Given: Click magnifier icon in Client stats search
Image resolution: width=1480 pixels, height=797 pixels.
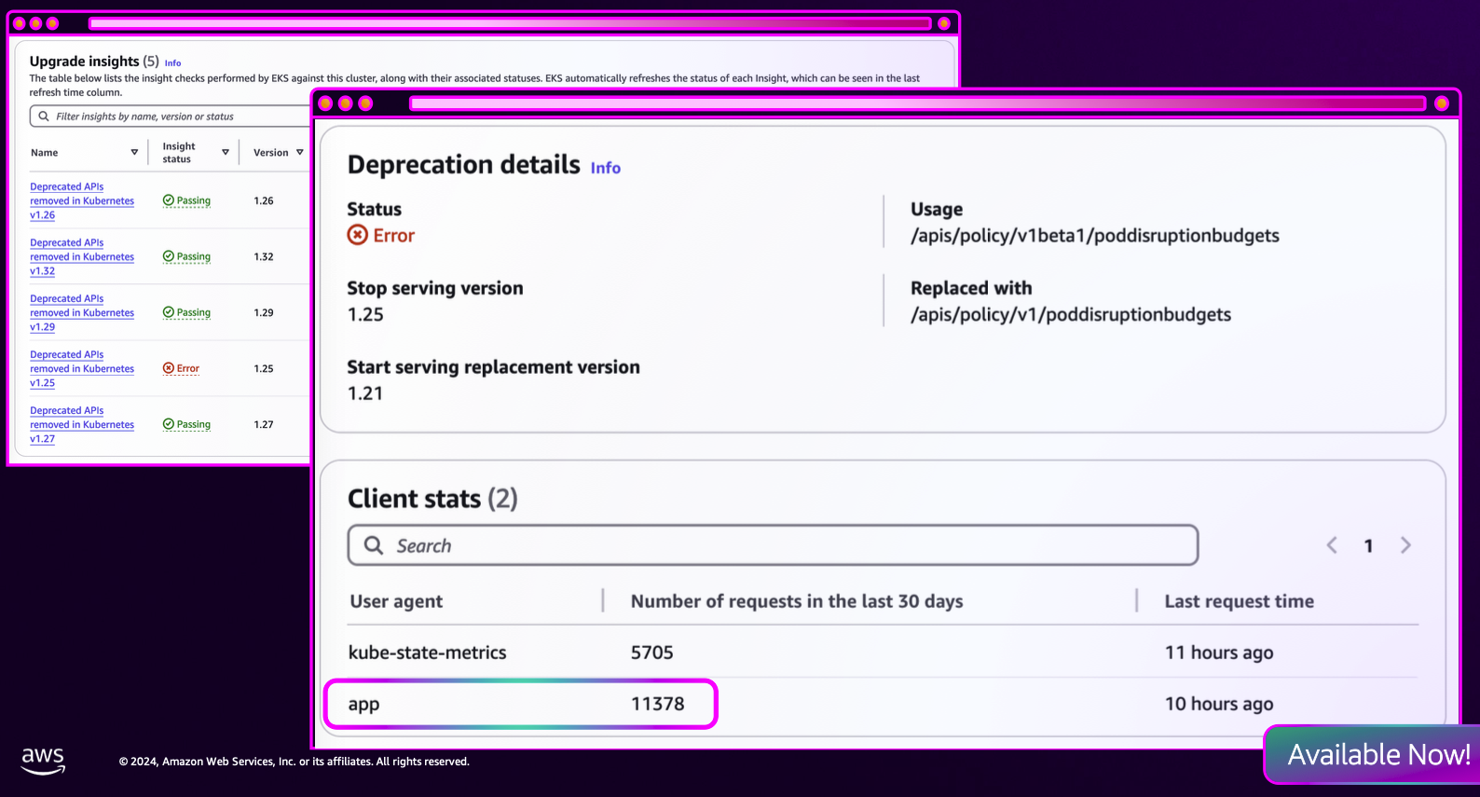Looking at the screenshot, I should [374, 545].
